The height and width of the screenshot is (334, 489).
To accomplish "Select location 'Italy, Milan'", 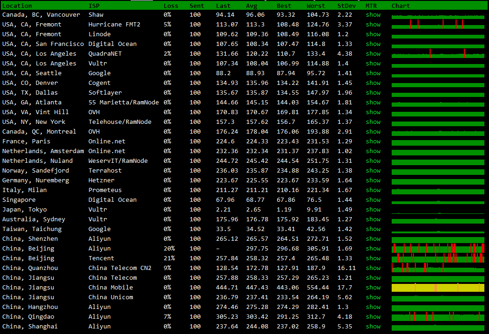I will tap(24, 190).
